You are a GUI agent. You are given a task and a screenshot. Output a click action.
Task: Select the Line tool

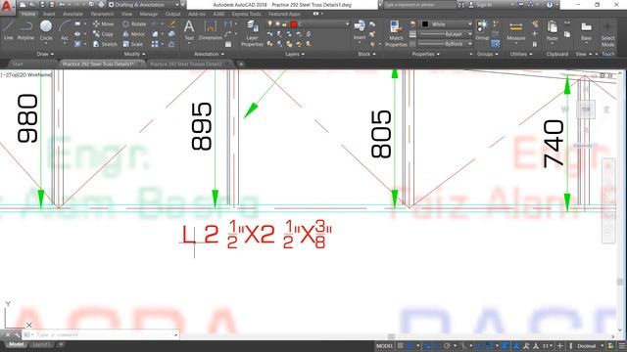pos(9,30)
